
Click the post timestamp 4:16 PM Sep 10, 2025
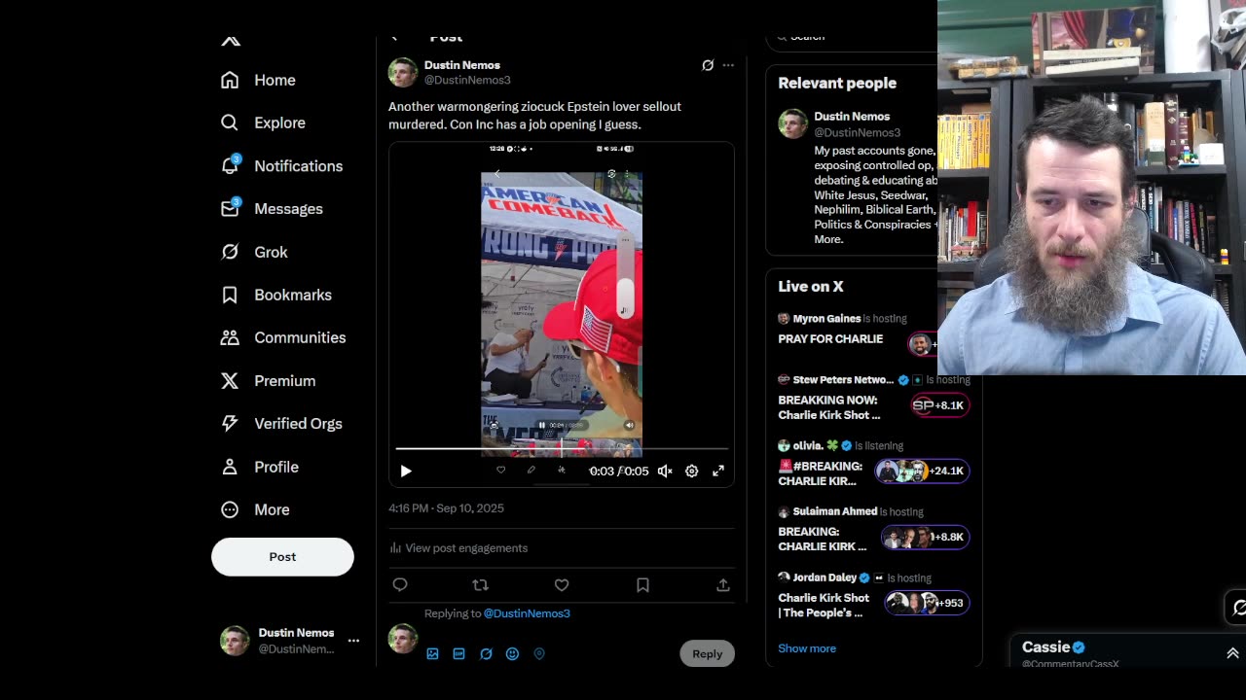pyautogui.click(x=446, y=507)
